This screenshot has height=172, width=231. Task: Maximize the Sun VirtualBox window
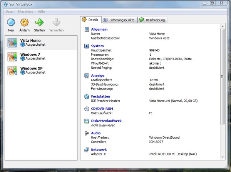[x=212, y=3]
